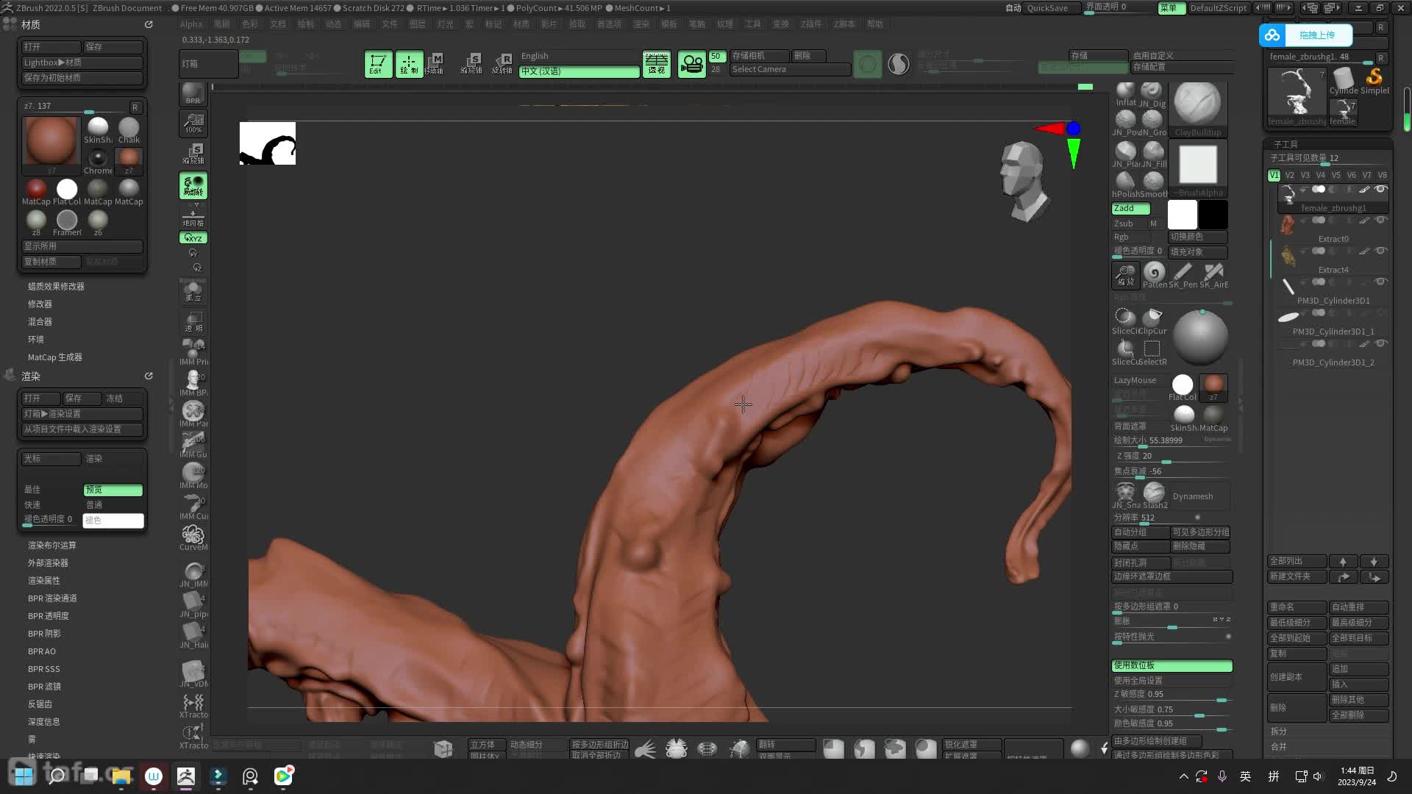Select the Smooth brush icon
The height and width of the screenshot is (794, 1412).
click(1153, 184)
